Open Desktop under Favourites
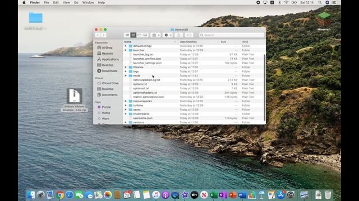359x201 pixels. (105, 65)
